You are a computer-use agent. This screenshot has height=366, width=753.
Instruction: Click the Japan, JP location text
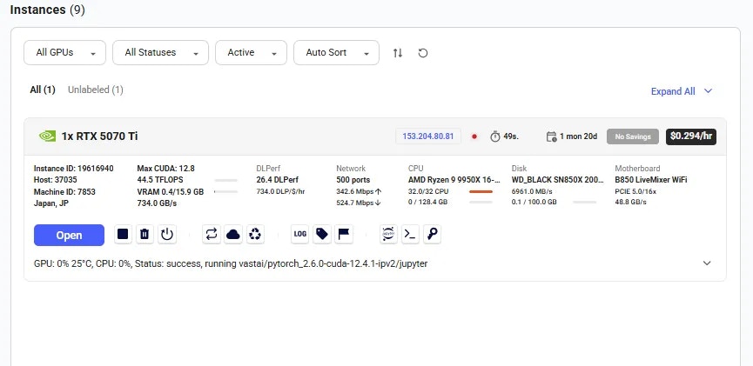click(x=50, y=203)
